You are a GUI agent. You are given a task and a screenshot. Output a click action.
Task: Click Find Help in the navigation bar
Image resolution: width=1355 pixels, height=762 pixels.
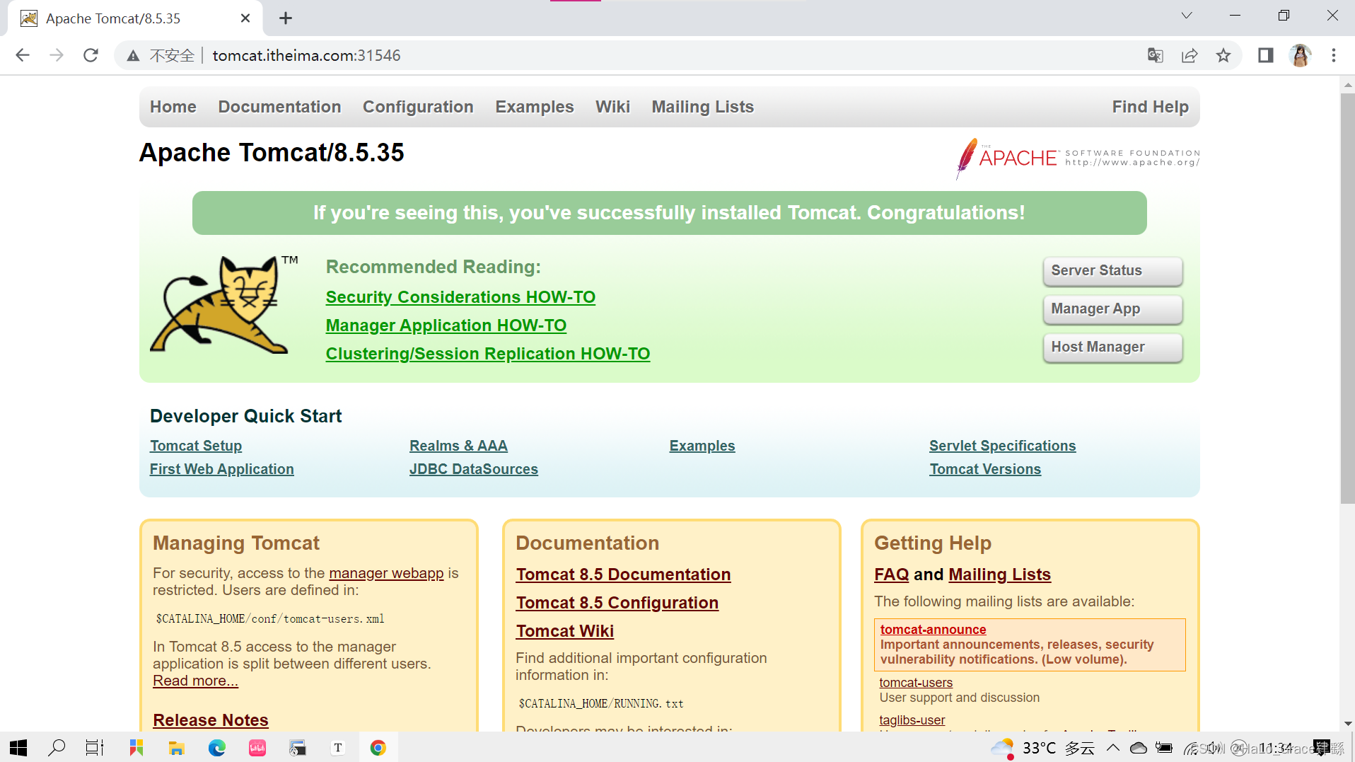[1150, 107]
